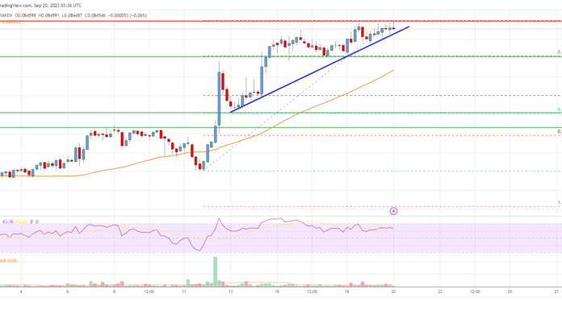Click date label 18 on time axis

point(347,291)
